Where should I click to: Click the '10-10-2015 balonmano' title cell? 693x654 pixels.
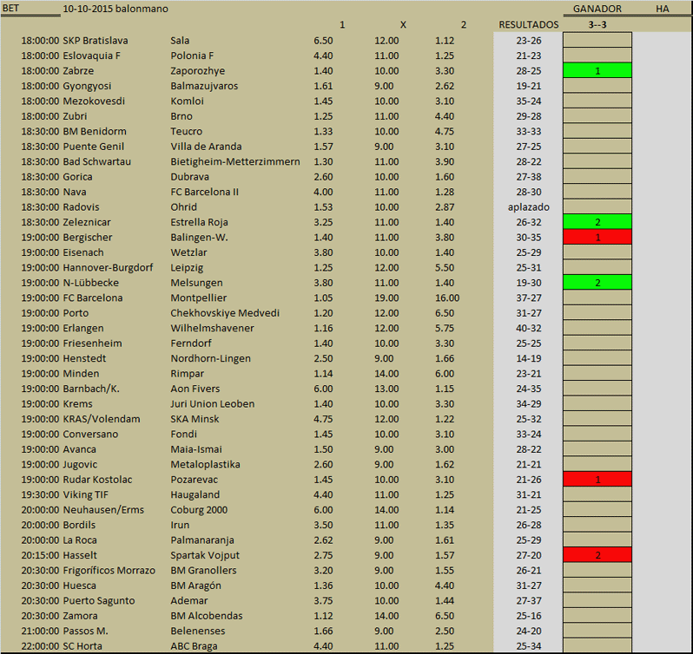[x=115, y=9]
